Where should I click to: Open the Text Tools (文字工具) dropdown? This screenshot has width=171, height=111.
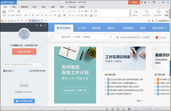point(146,13)
